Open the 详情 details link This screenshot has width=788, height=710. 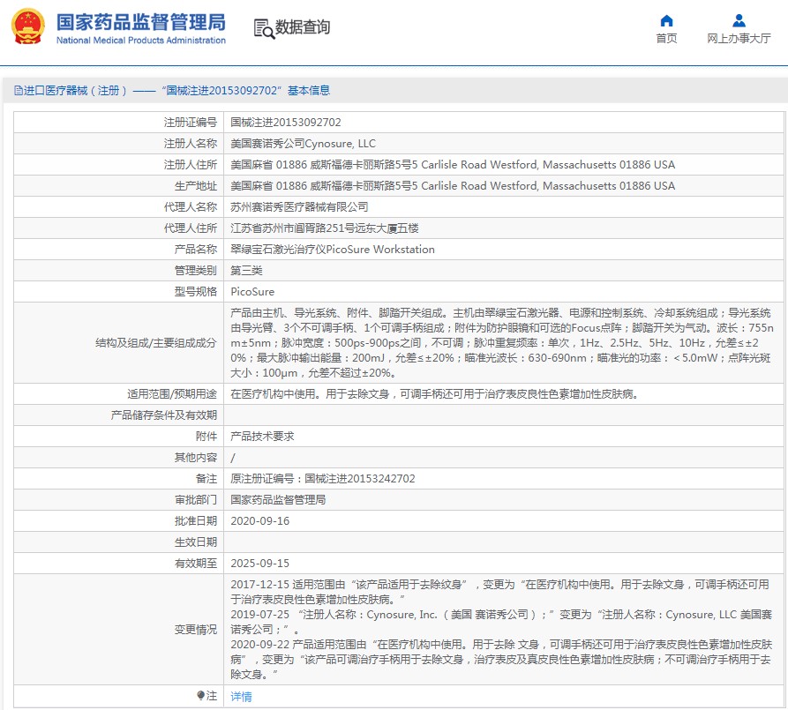click(241, 697)
